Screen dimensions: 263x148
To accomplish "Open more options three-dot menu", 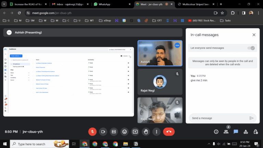I will coord(156,132).
